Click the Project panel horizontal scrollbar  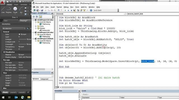(x=39, y=69)
